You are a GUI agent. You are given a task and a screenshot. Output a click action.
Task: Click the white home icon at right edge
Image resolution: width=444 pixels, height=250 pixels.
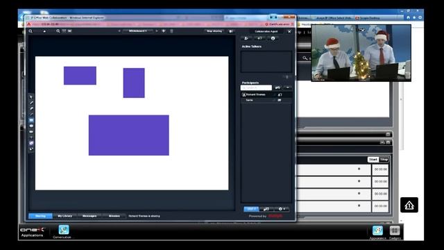[x=409, y=205]
